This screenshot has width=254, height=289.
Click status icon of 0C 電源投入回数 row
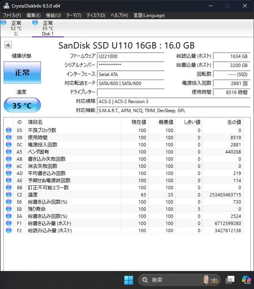click(x=9, y=144)
